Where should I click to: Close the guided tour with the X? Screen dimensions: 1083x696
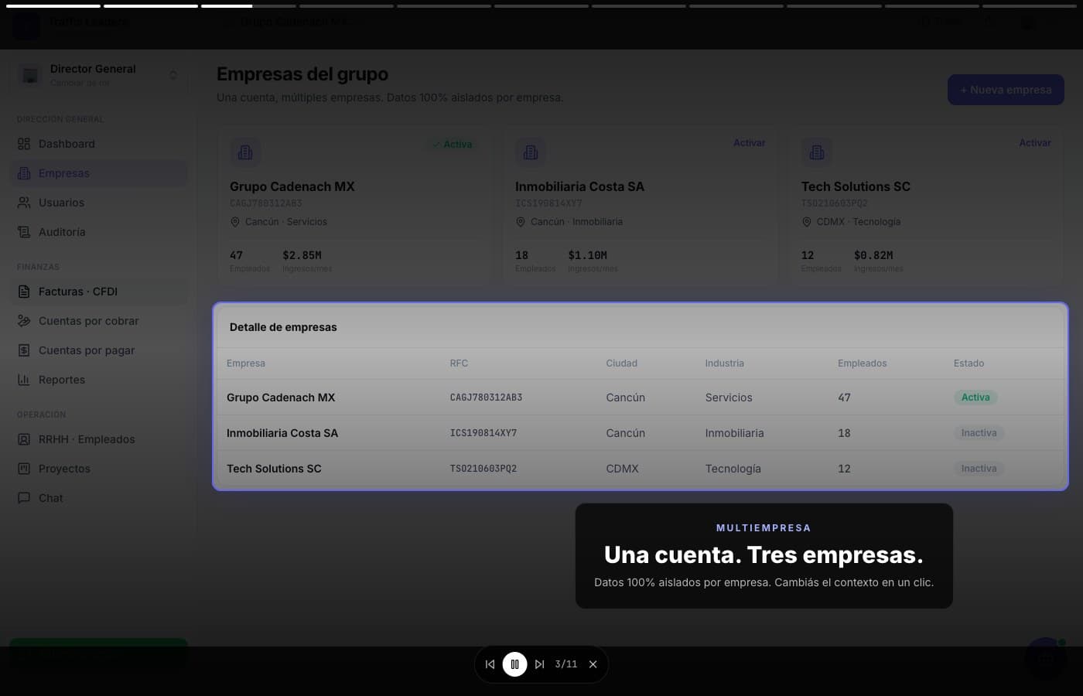pyautogui.click(x=593, y=664)
